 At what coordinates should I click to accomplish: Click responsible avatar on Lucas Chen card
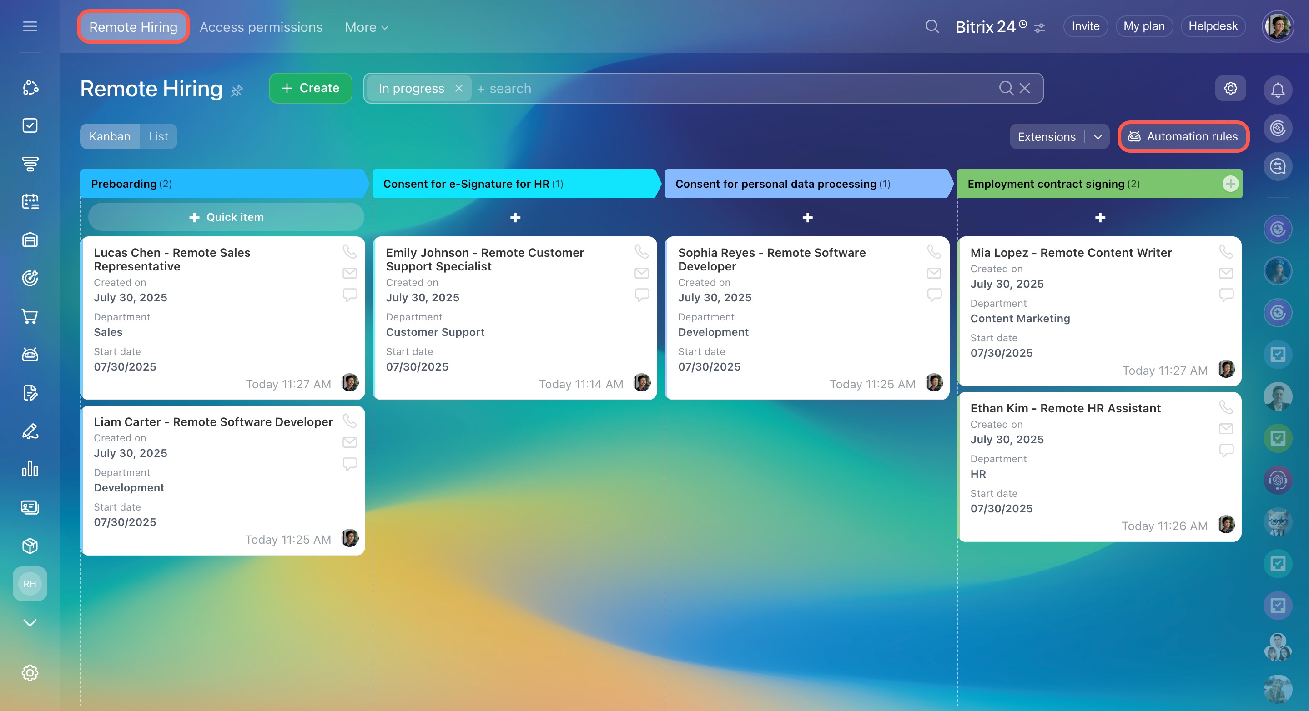[350, 383]
